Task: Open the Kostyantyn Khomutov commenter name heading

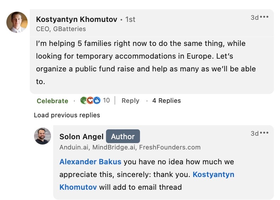Action: pyautogui.click(x=77, y=19)
